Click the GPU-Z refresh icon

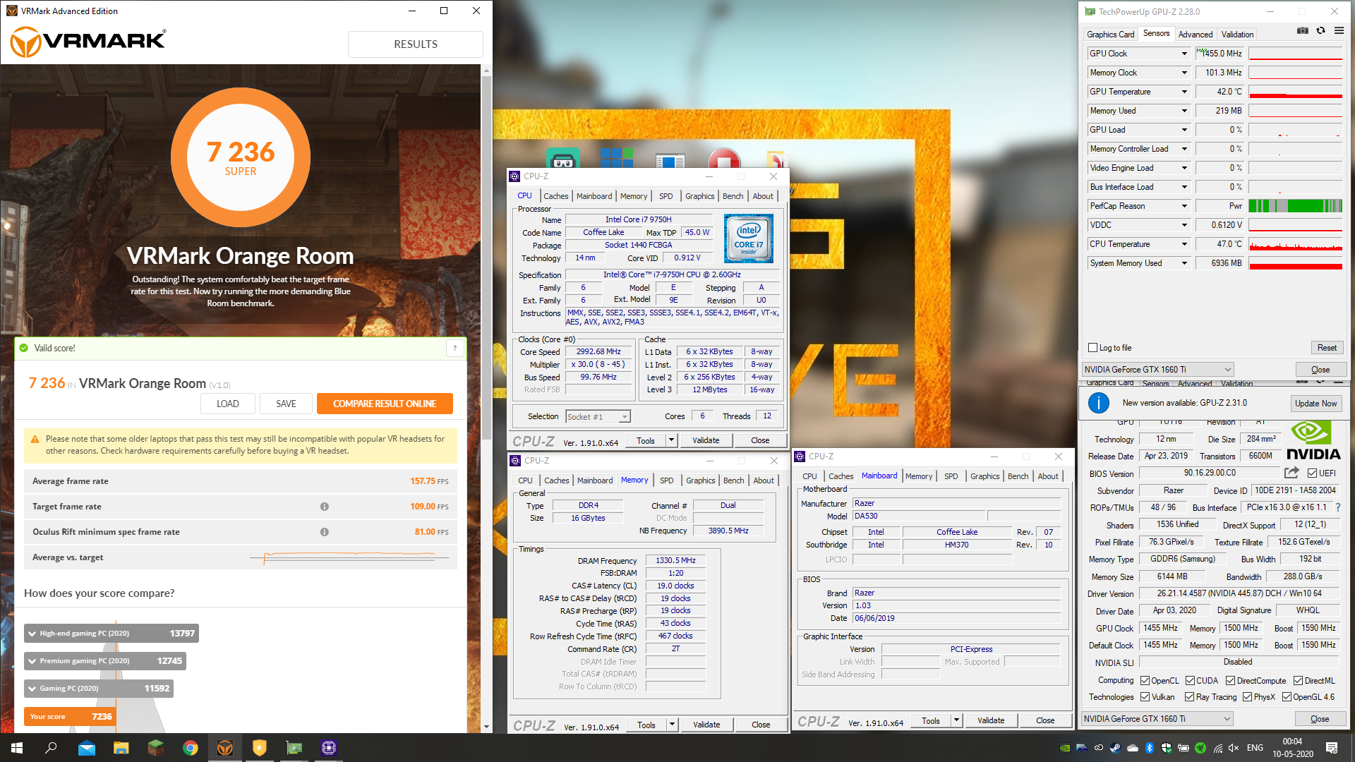[x=1320, y=30]
